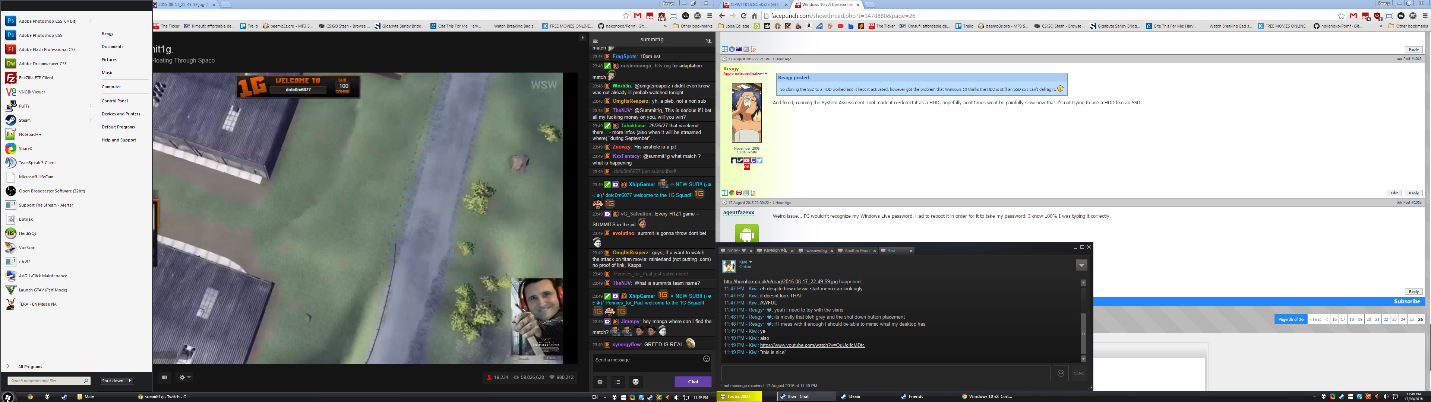This screenshot has width=1431, height=402.
Task: Expand the bookmarks overflow chevron in the Facepunch browser window
Action: tap(1381, 26)
